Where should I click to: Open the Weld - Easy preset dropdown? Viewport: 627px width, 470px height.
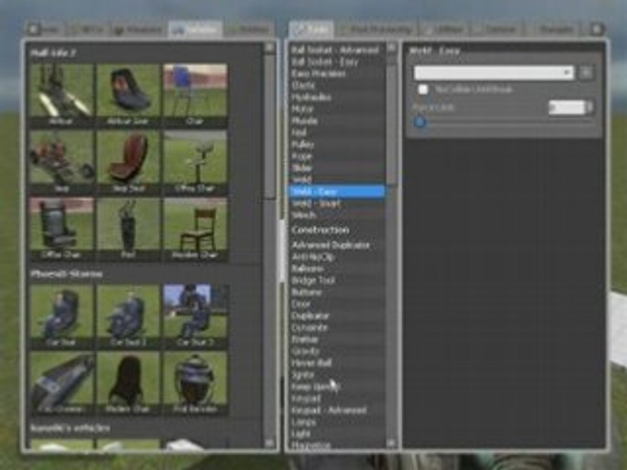[x=494, y=72]
